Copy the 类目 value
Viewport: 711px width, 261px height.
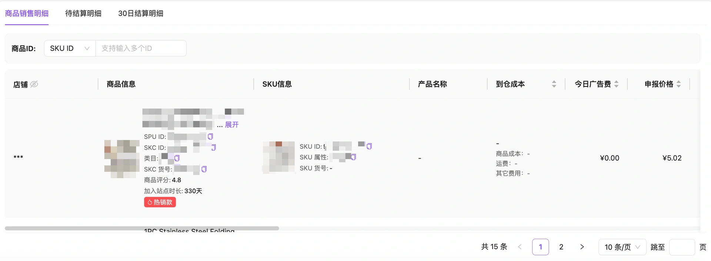click(177, 158)
